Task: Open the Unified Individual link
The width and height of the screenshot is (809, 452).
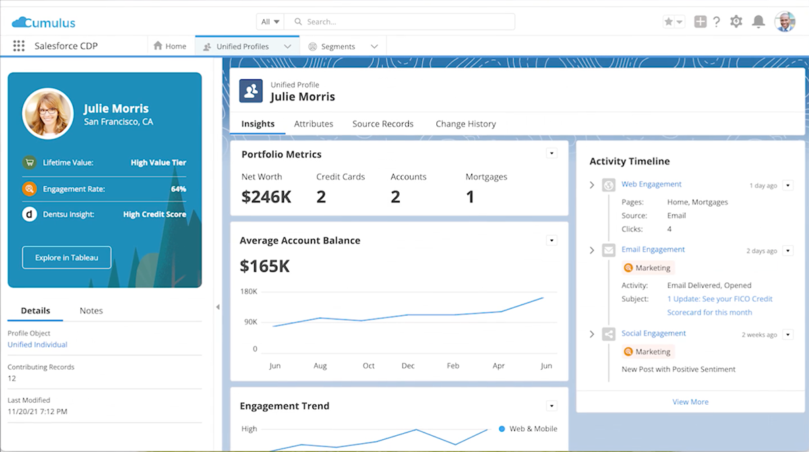Action: [x=38, y=344]
